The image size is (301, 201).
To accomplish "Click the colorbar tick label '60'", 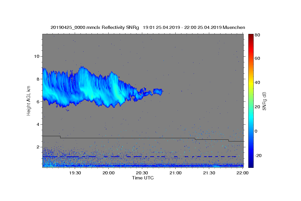I will 258,59.
